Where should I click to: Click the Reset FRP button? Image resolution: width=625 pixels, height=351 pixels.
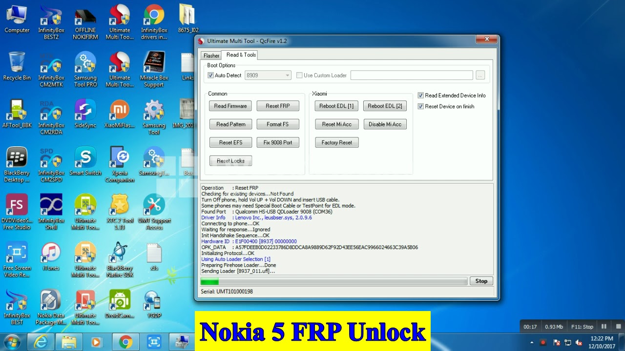(x=278, y=106)
